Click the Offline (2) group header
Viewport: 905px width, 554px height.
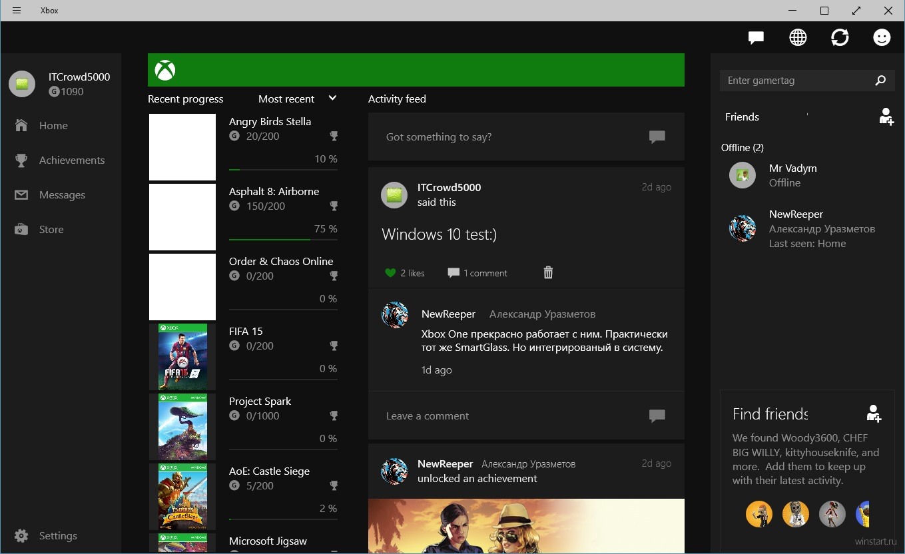(x=743, y=147)
